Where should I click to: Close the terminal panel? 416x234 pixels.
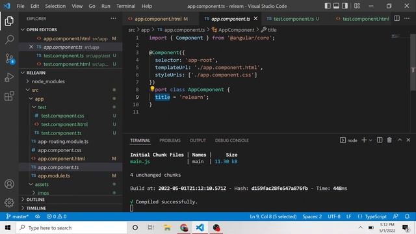click(x=408, y=140)
